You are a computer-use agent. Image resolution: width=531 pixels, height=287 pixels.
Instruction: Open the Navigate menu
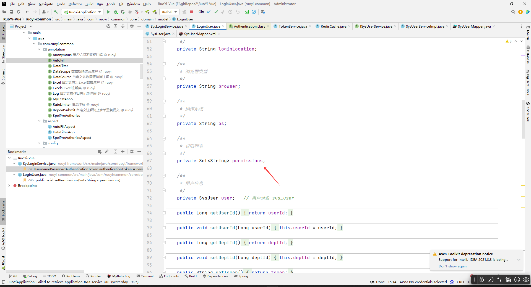46,4
